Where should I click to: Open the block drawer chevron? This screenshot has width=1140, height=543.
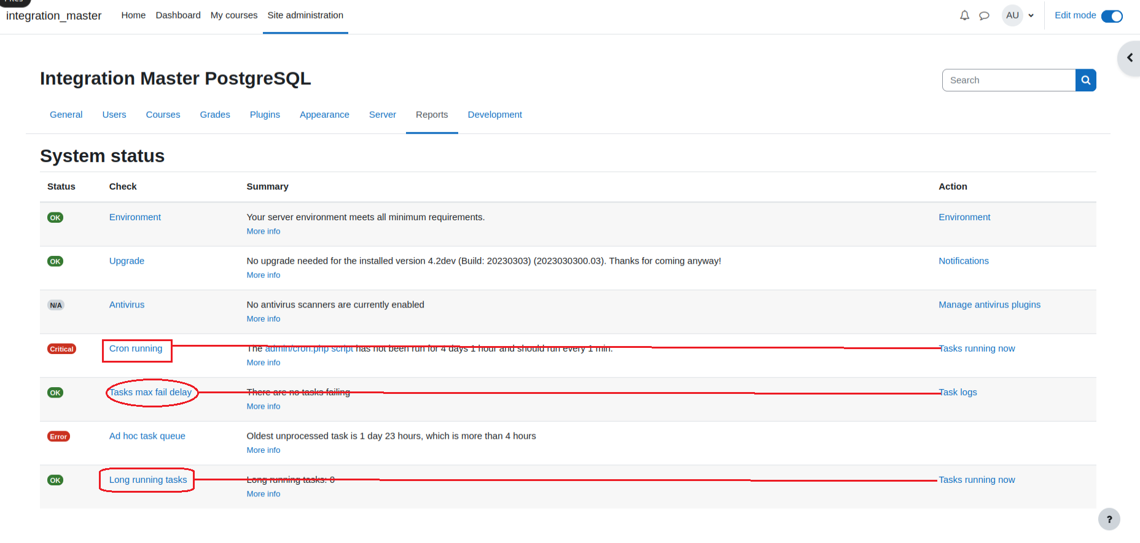coord(1130,58)
